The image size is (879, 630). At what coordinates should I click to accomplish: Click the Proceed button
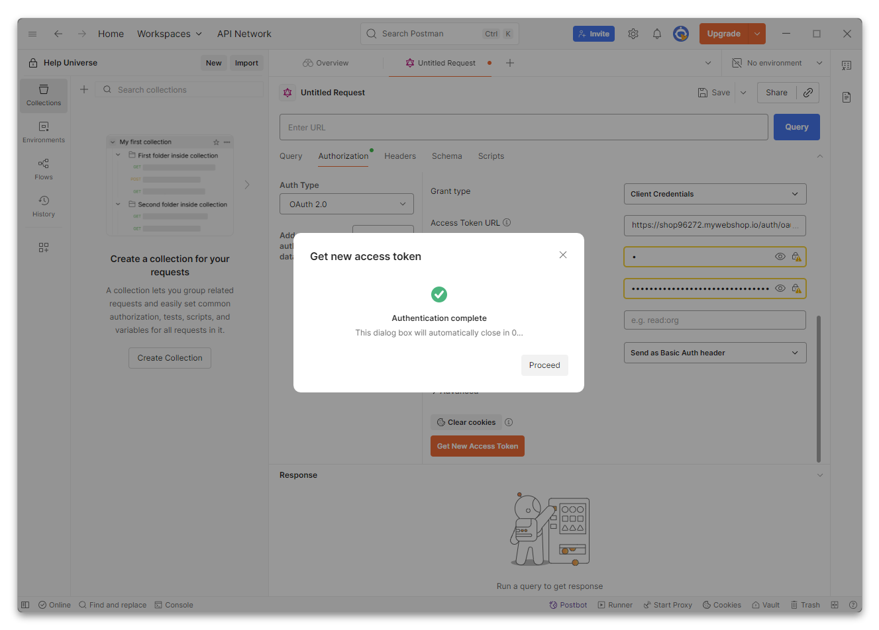[x=544, y=365]
